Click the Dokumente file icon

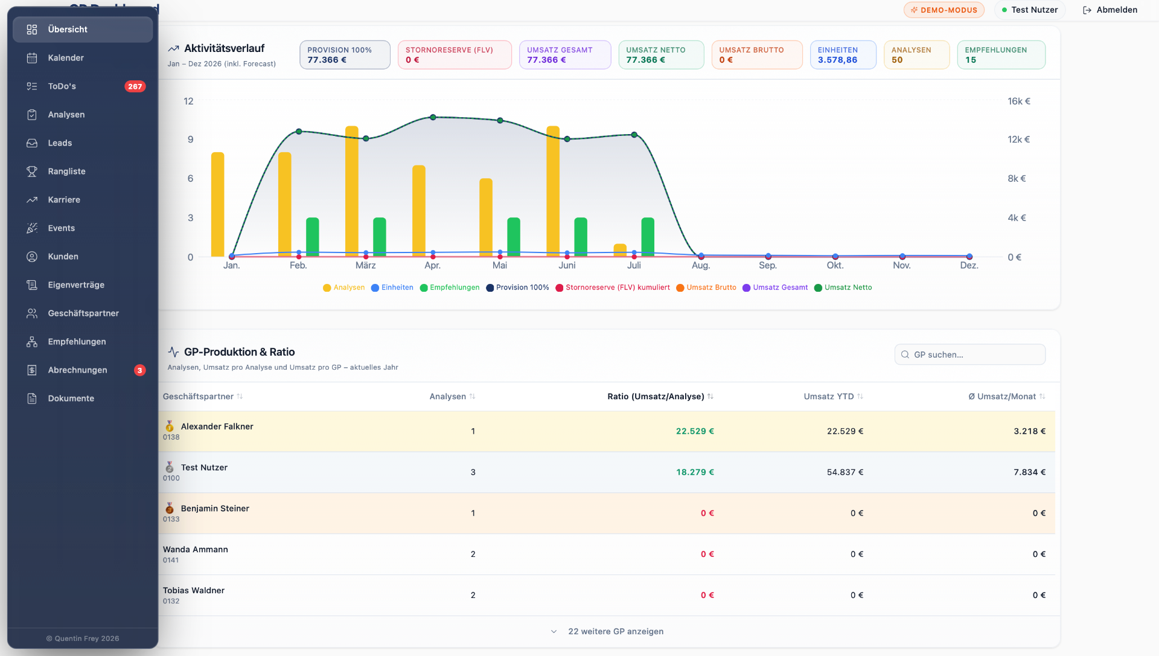pyautogui.click(x=32, y=399)
